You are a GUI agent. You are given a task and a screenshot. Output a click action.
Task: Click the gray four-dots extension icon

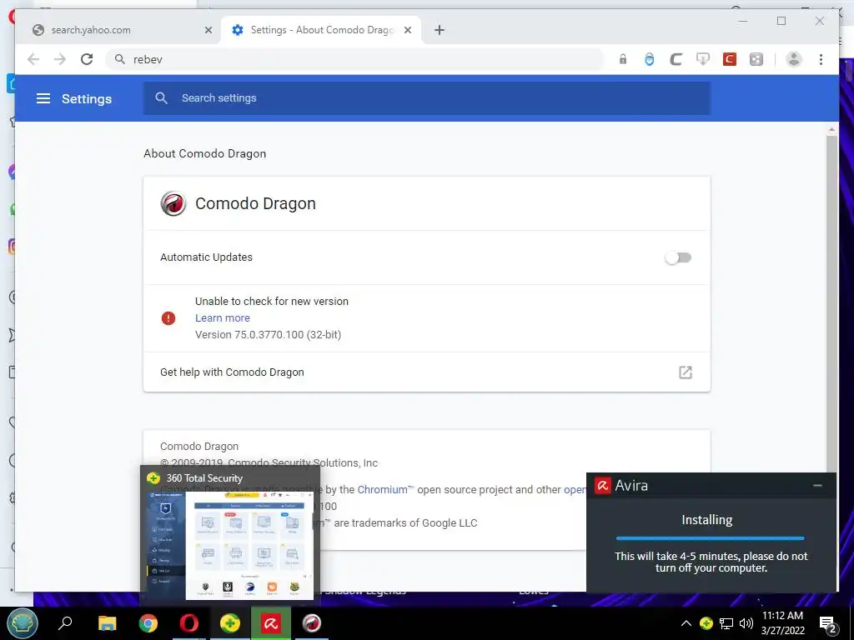756,59
